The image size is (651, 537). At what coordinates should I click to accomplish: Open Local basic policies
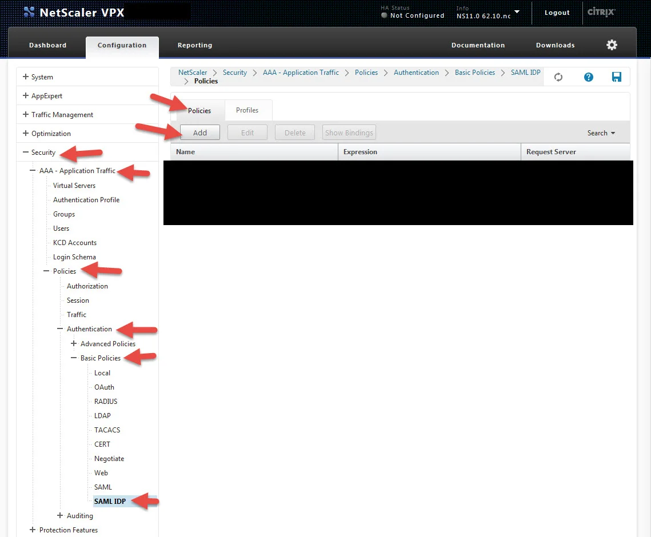102,372
